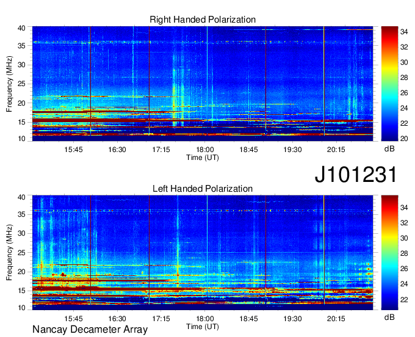The width and height of the screenshot is (415, 337).
Task: Click the 30 MHz tick on Left Handed frequency axis
Action: click(x=21, y=234)
